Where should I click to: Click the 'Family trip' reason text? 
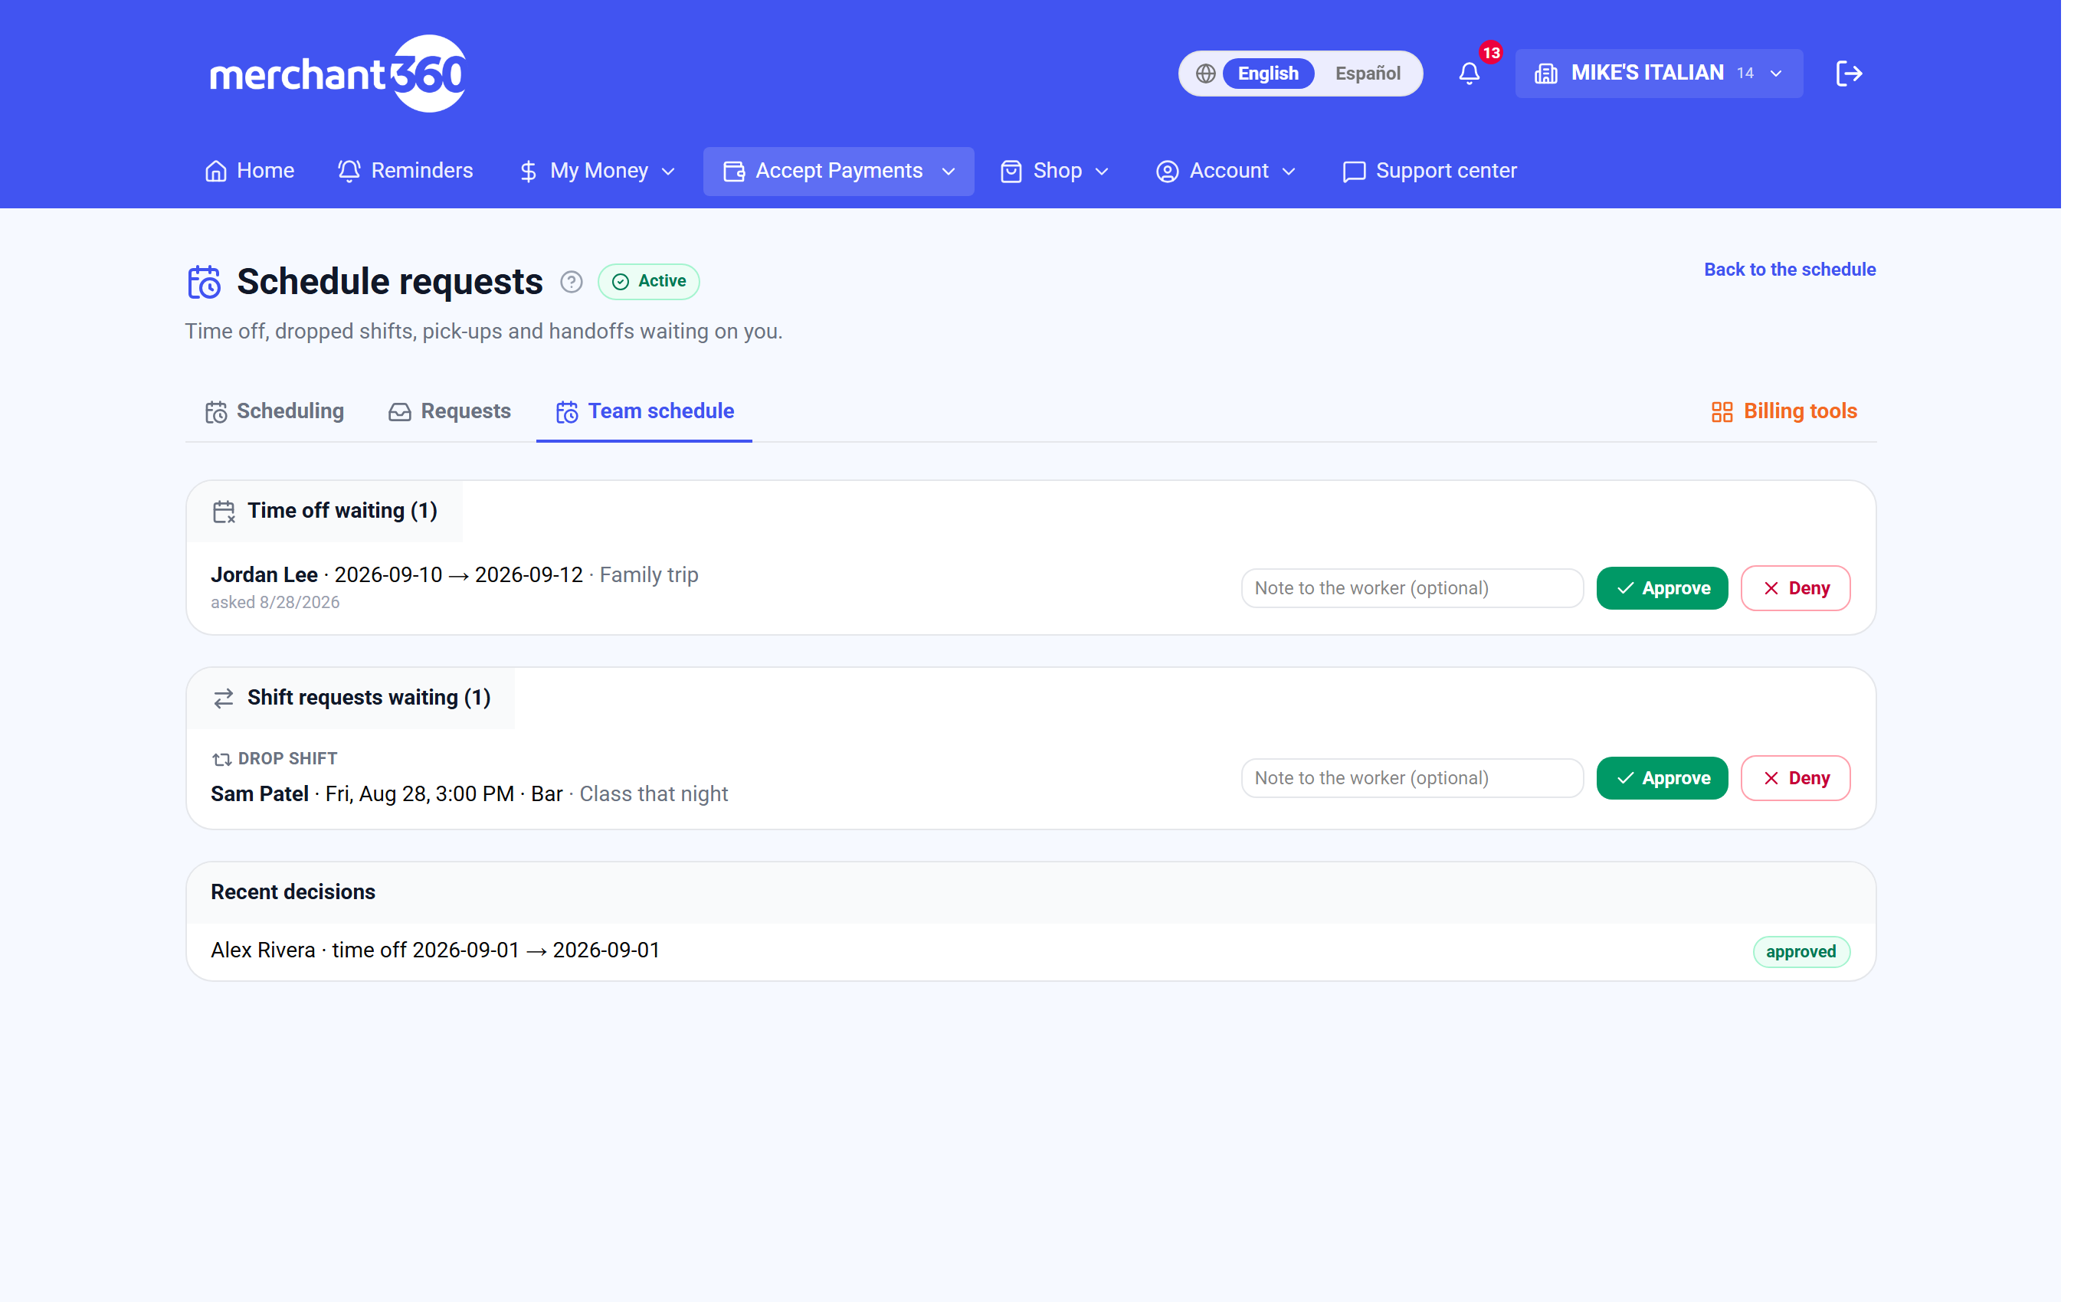[x=648, y=575]
